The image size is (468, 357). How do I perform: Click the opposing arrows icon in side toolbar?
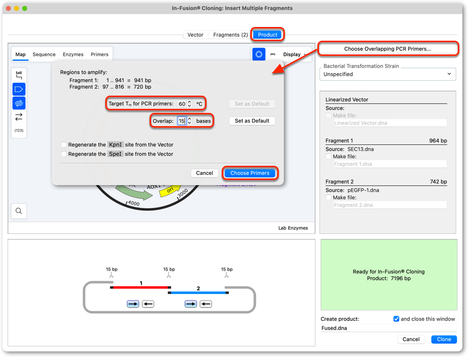pos(19,117)
